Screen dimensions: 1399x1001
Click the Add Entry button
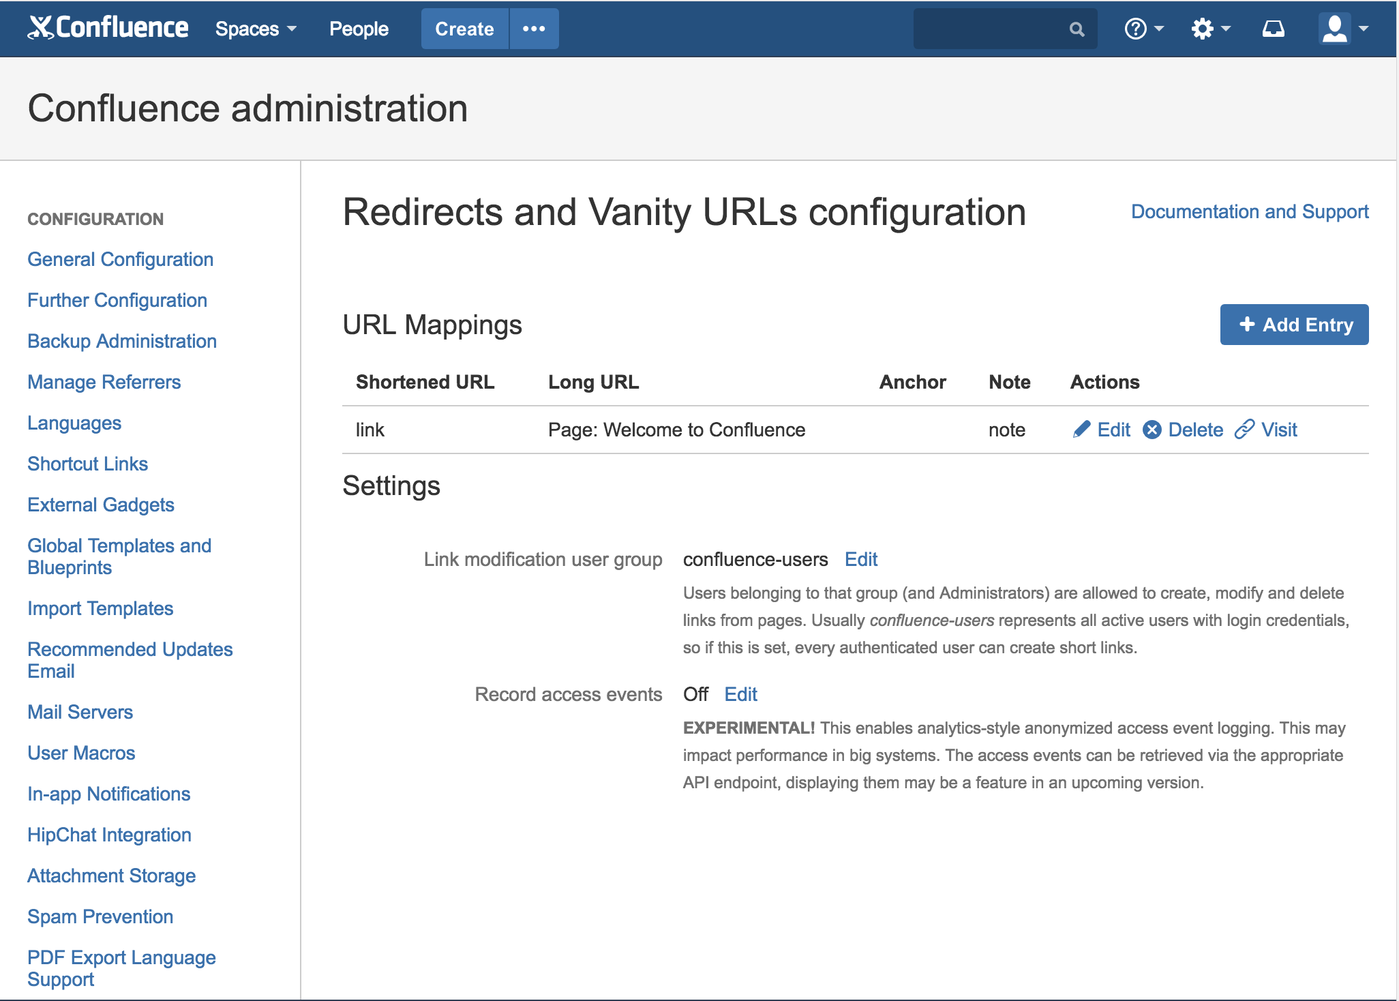[1294, 325]
